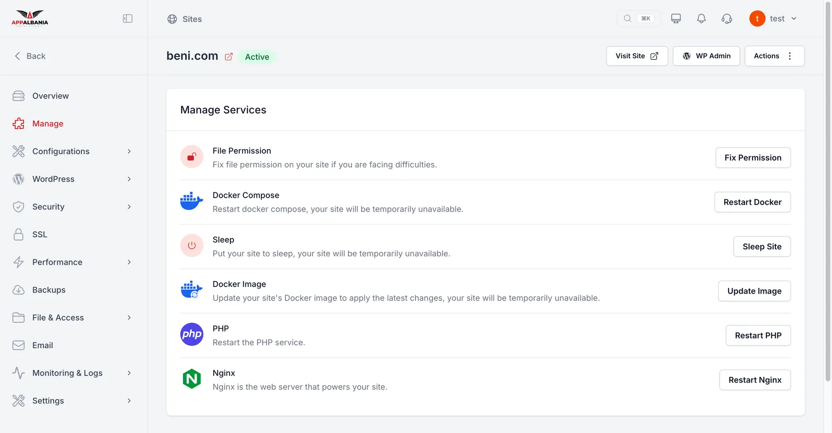Expand the WordPress submenu chevron
Image resolution: width=832 pixels, height=433 pixels.
coord(129,179)
